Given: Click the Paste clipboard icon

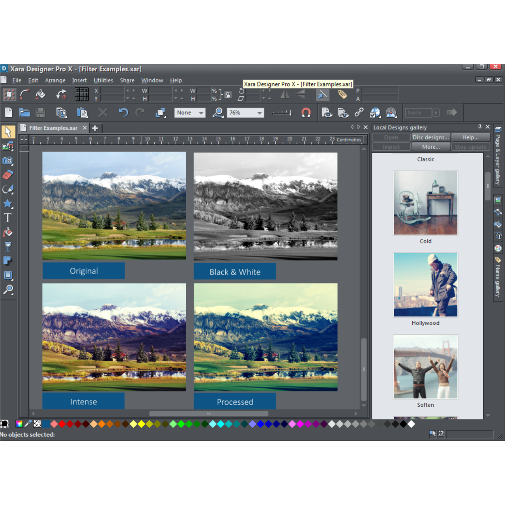Looking at the screenshot, I should coord(82,113).
